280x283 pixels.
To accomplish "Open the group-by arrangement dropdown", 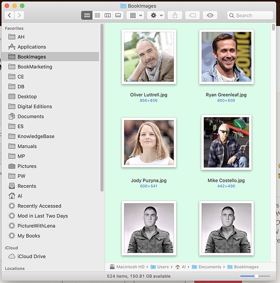I will pos(135,15).
